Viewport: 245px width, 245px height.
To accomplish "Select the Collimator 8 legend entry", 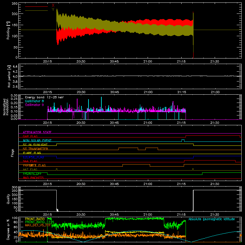I will point(34,101).
